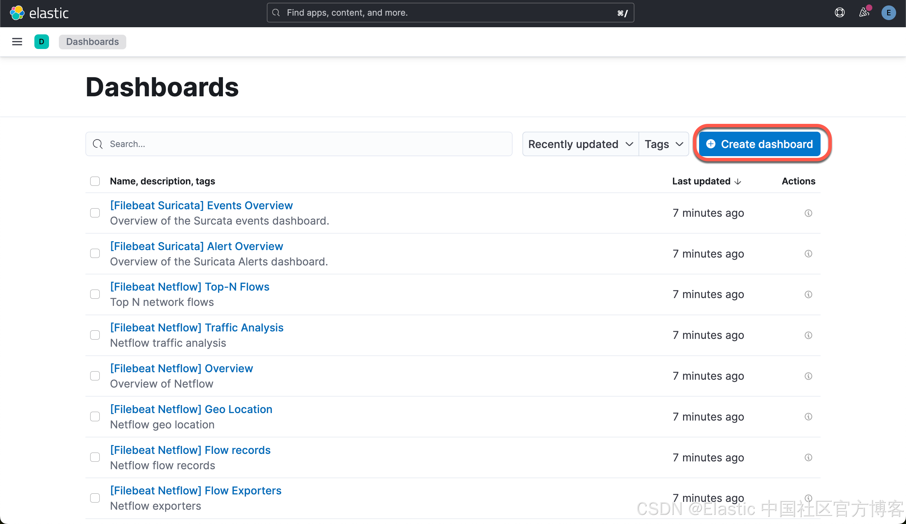Click 'Overview of the Suricata Alerts dashboard.' text
This screenshot has height=524, width=906.
click(x=219, y=262)
